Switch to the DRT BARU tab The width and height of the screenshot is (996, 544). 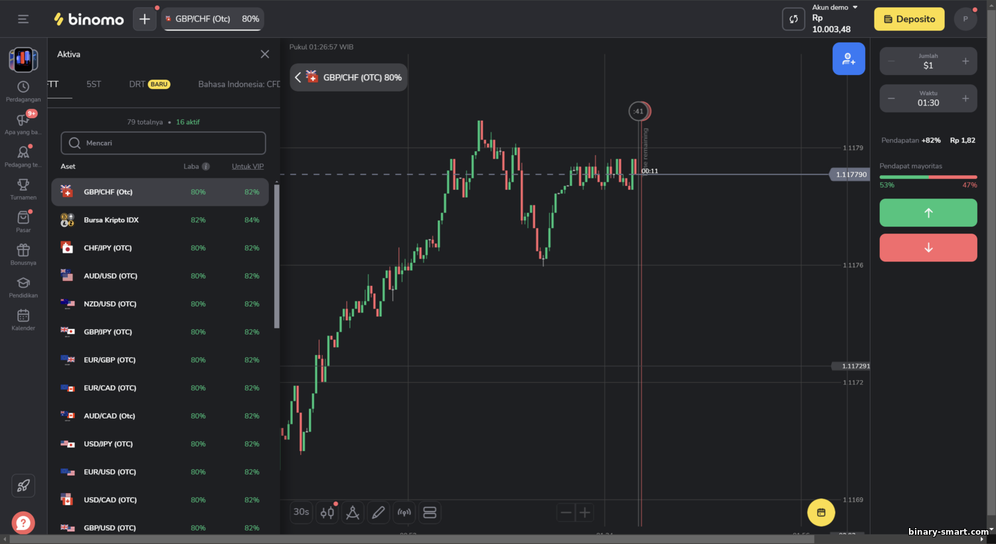tap(149, 84)
